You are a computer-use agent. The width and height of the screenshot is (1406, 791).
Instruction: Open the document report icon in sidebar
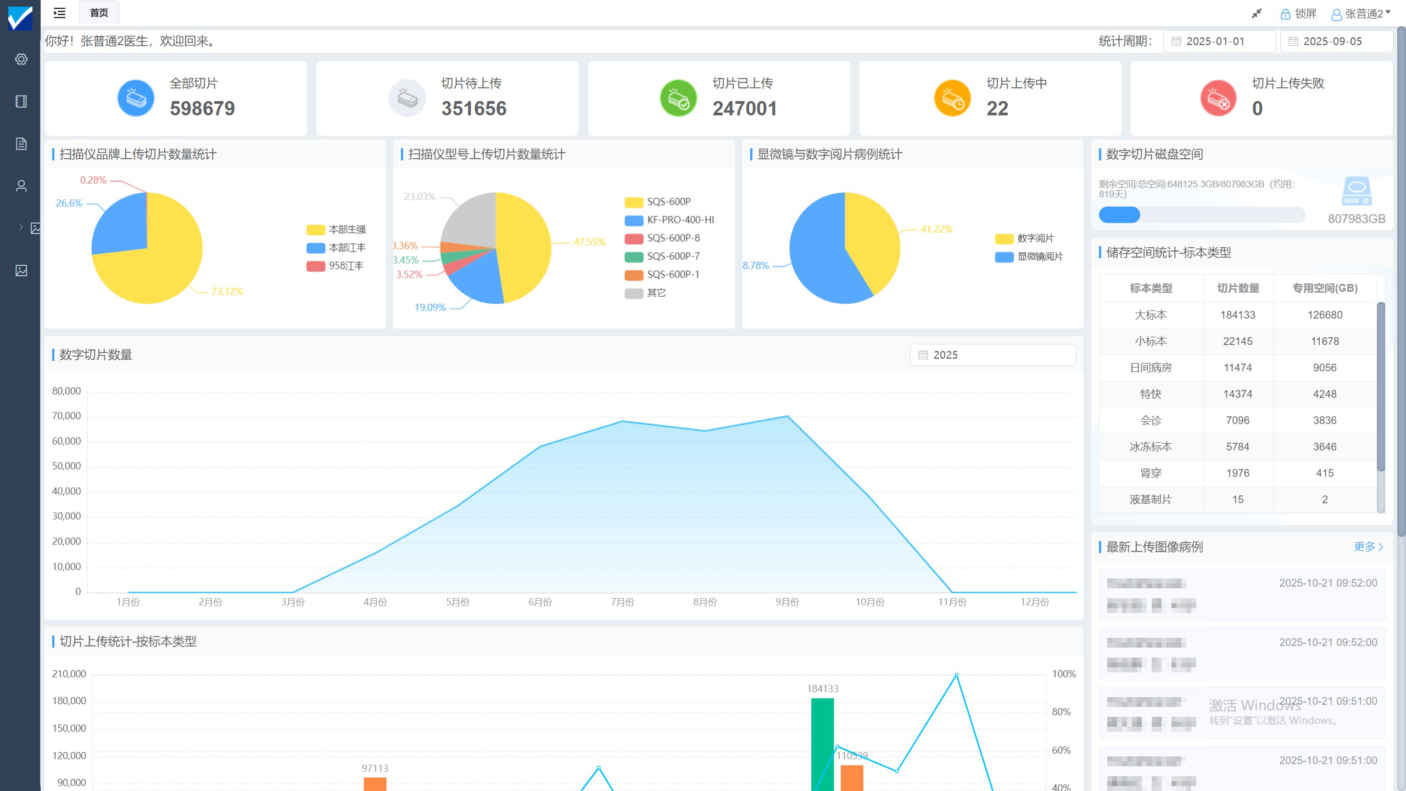[21, 144]
